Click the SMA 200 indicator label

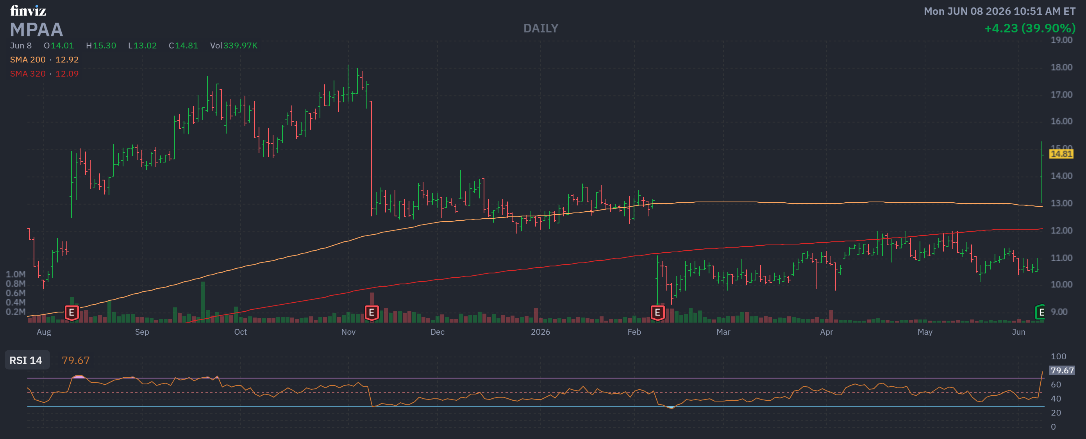click(x=44, y=59)
